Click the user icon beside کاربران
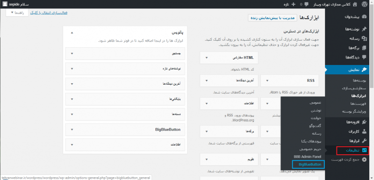The image size is (374, 180). point(364,131)
